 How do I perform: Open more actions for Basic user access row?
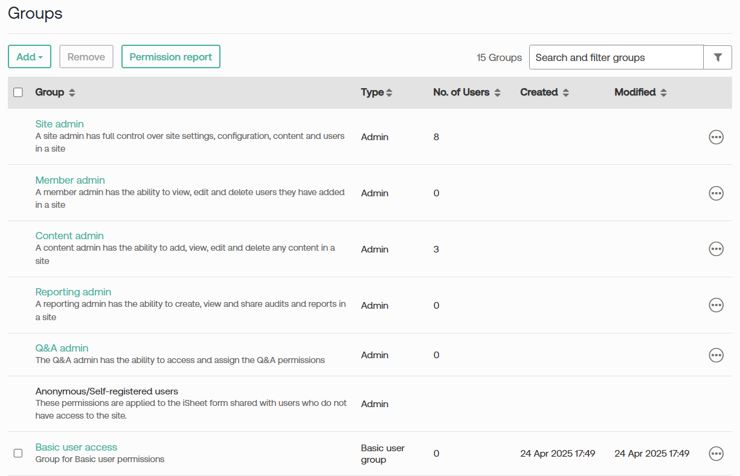(716, 453)
